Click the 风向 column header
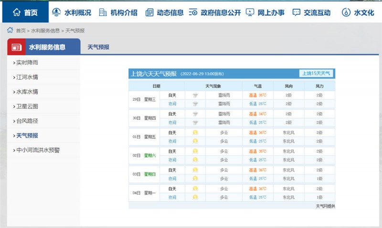 [289, 86]
